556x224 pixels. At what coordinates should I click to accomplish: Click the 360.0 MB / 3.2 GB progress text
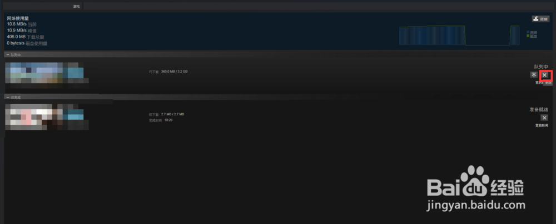pyautogui.click(x=174, y=72)
